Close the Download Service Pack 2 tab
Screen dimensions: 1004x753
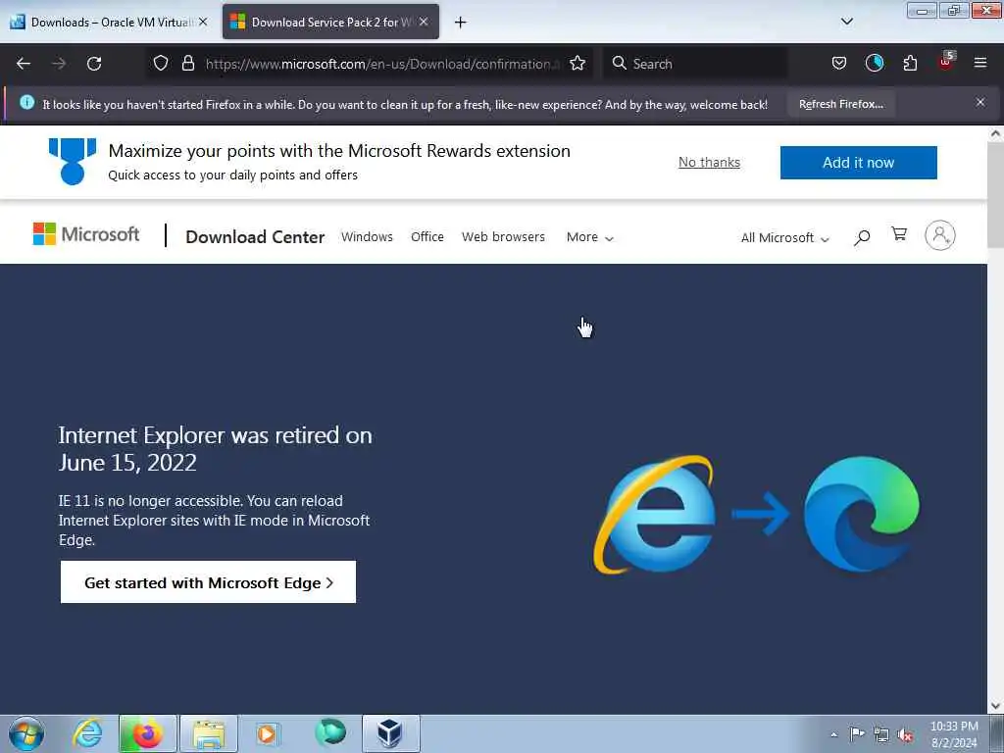click(x=424, y=22)
